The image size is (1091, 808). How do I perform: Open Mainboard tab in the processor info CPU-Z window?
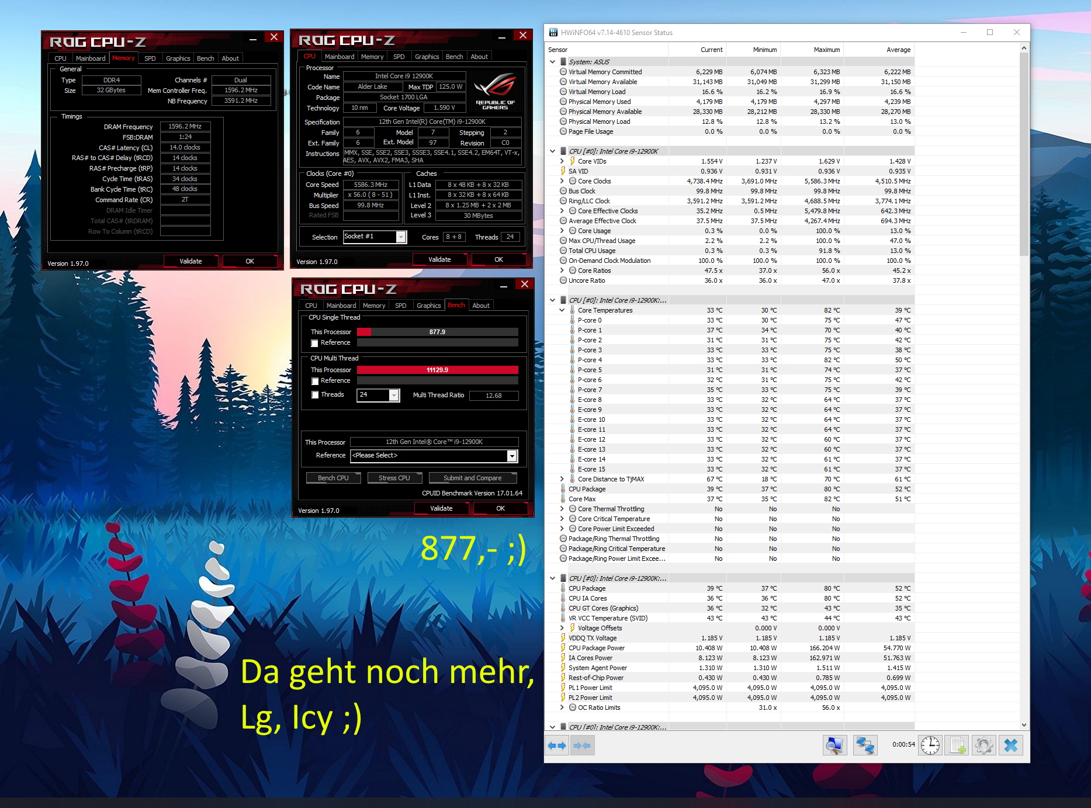[340, 57]
